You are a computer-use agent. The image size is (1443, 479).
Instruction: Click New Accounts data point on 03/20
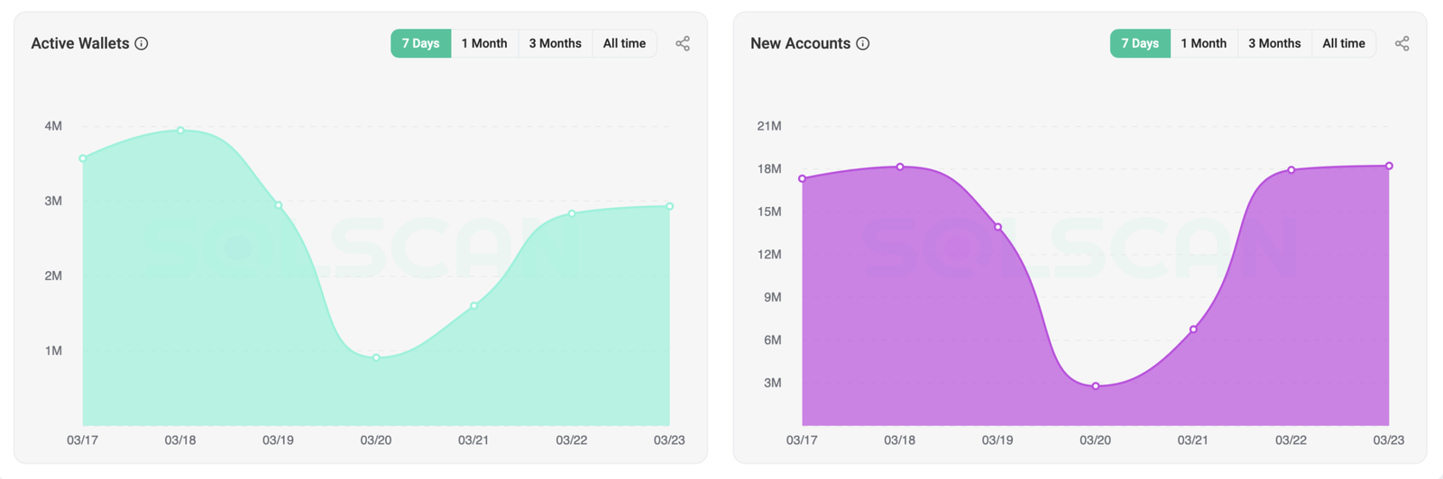1096,386
